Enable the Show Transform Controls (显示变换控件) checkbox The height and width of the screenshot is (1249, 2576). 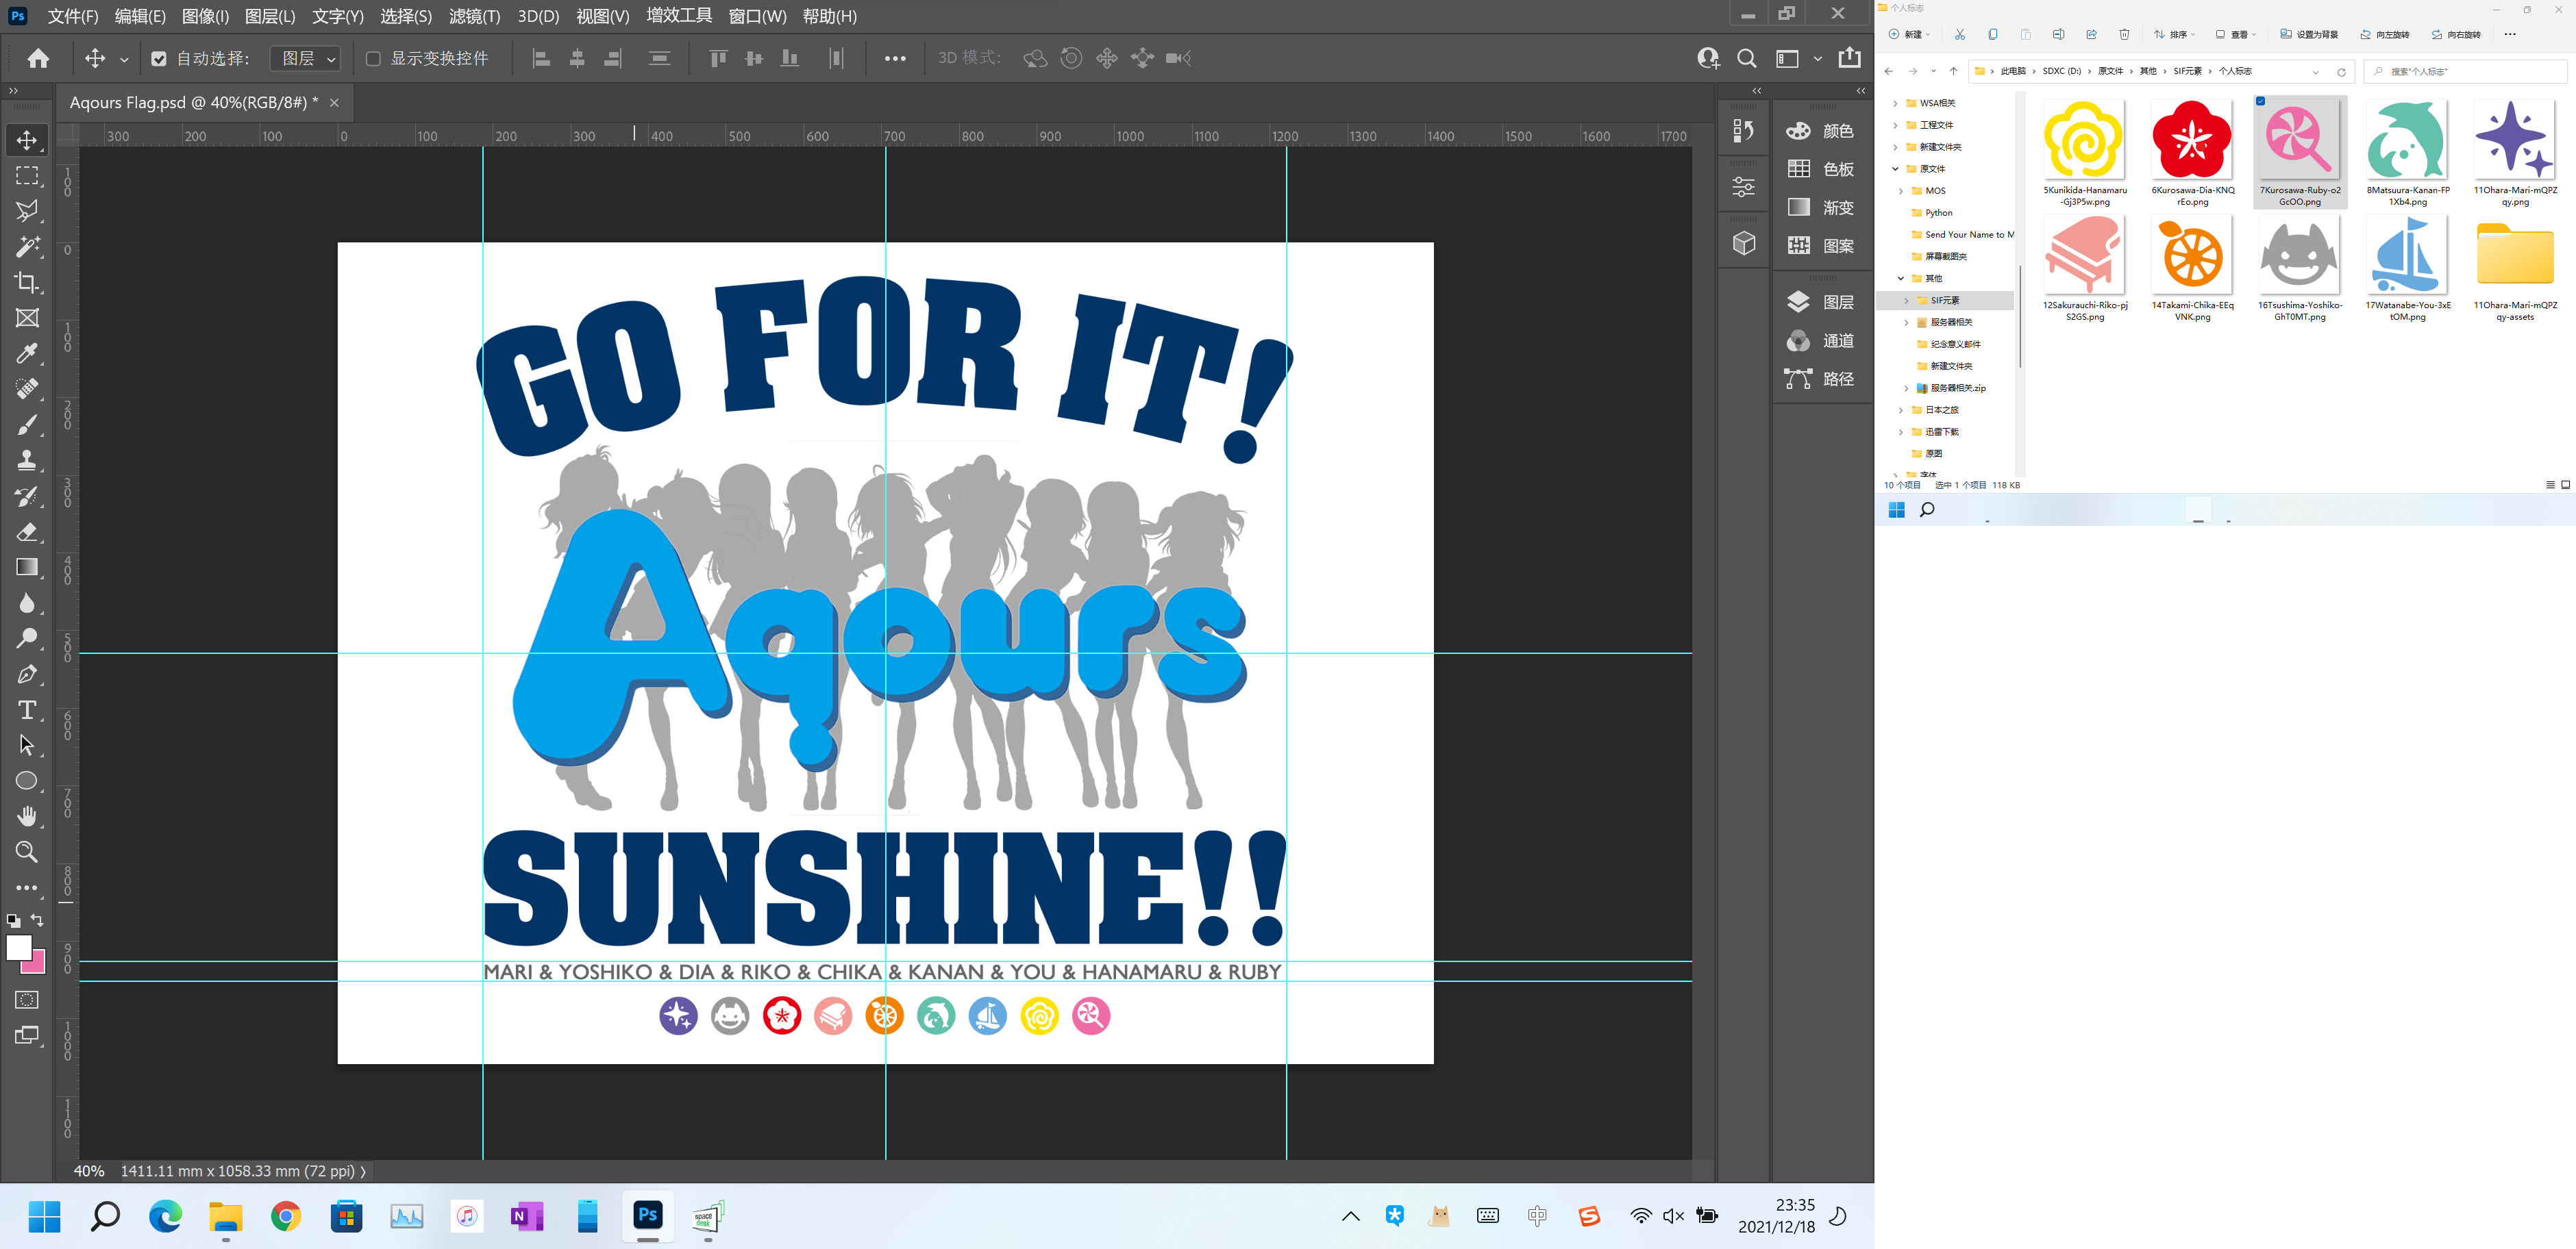[x=373, y=59]
